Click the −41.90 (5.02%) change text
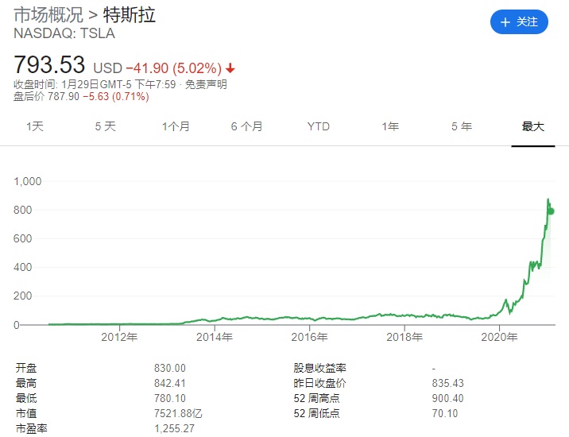The width and height of the screenshot is (569, 437). (174, 68)
